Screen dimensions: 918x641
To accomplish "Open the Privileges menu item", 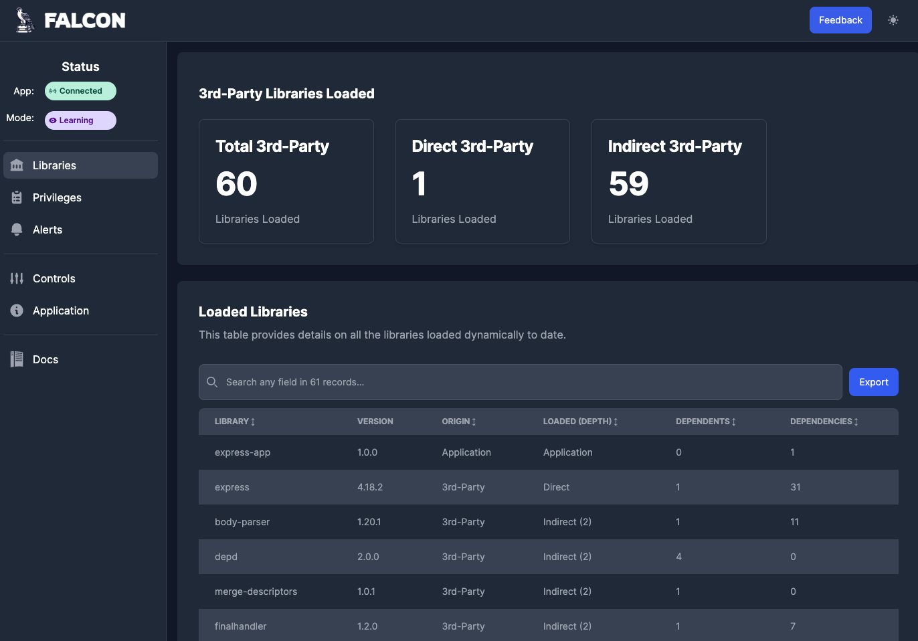I will (57, 197).
